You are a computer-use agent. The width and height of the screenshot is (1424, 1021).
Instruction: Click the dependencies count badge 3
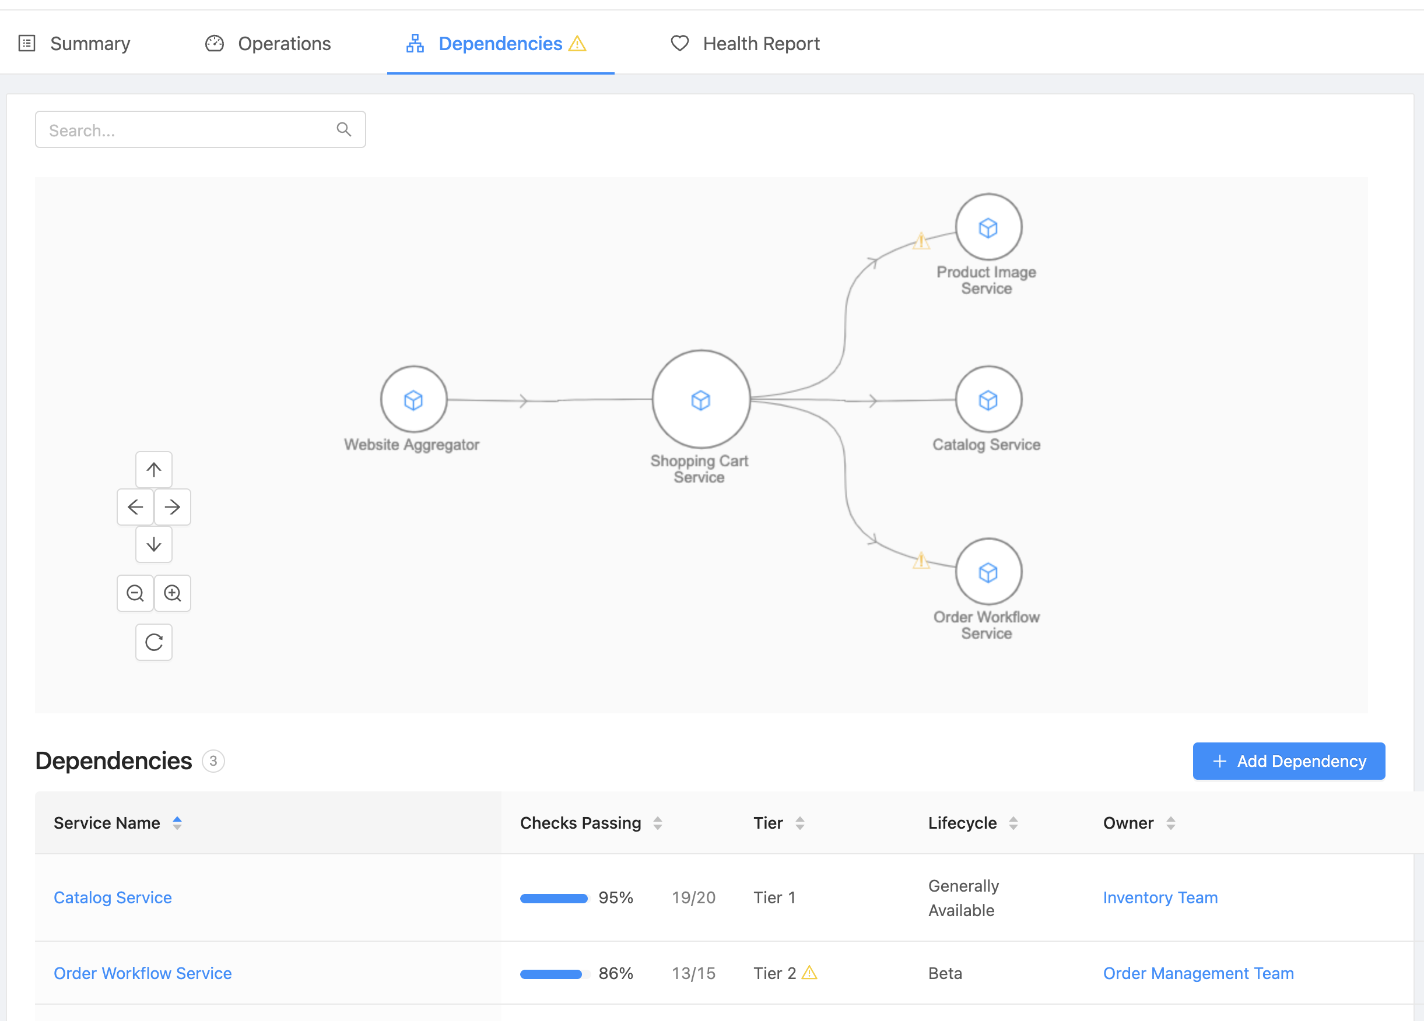pos(213,761)
